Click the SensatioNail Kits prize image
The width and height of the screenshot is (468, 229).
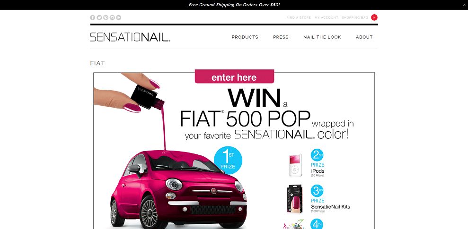(x=295, y=199)
